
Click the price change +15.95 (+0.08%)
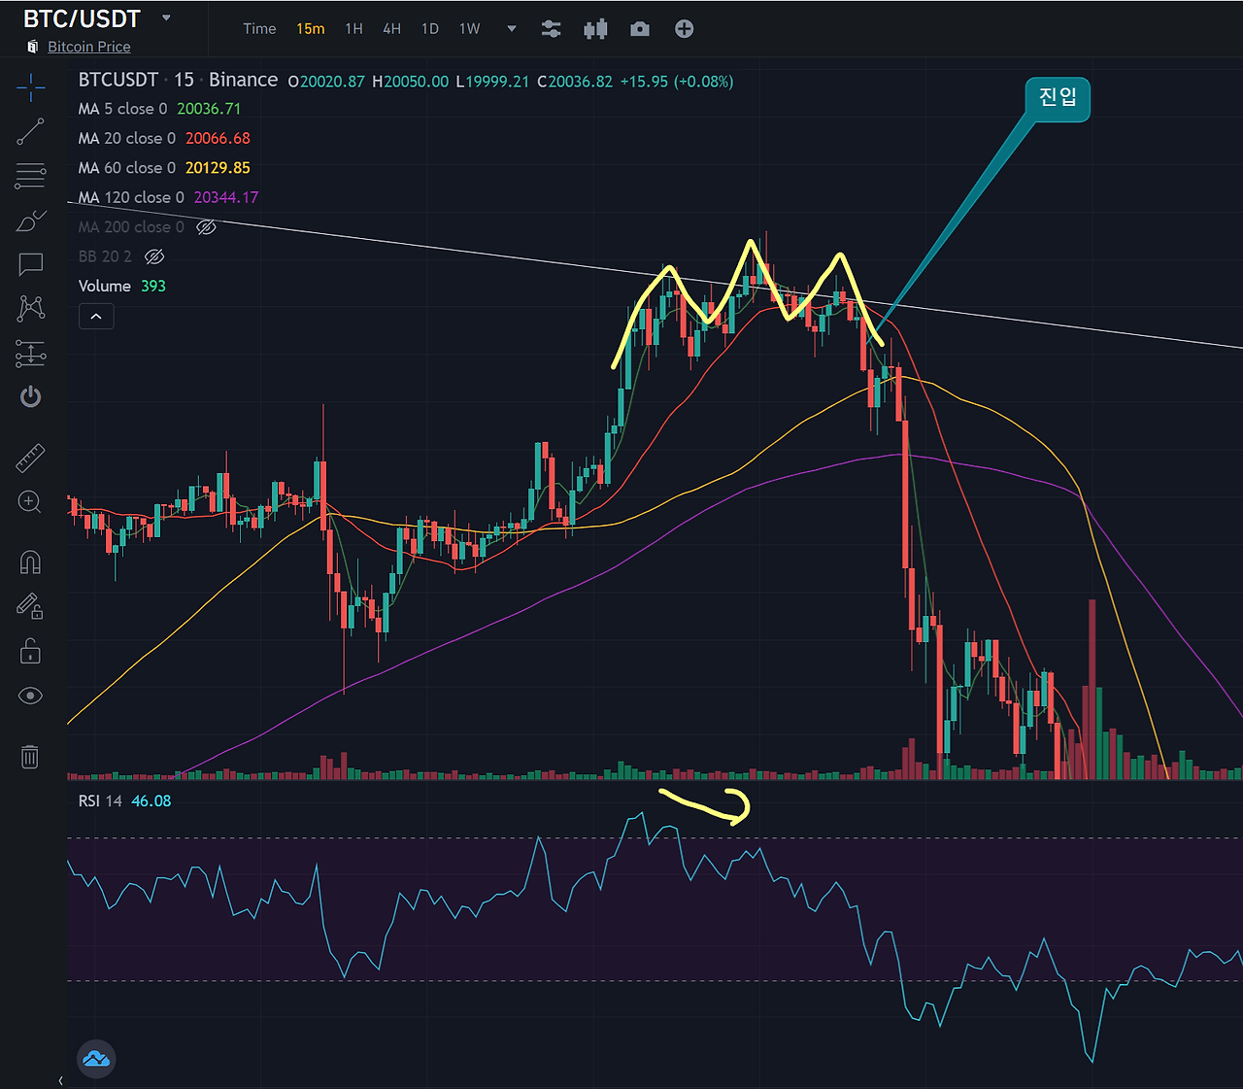pyautogui.click(x=677, y=82)
